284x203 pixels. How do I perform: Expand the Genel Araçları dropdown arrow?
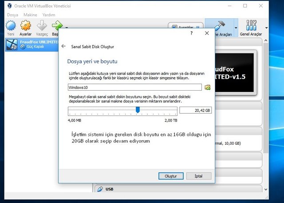tap(266, 28)
